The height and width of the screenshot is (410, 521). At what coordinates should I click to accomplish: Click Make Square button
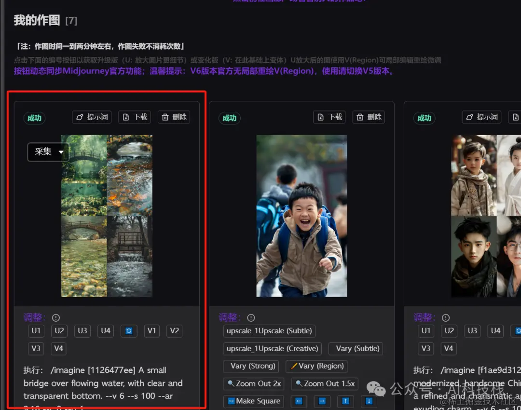254,401
